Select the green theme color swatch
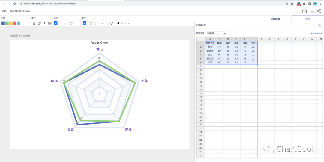This screenshot has width=324, height=162. [x=7, y=23]
